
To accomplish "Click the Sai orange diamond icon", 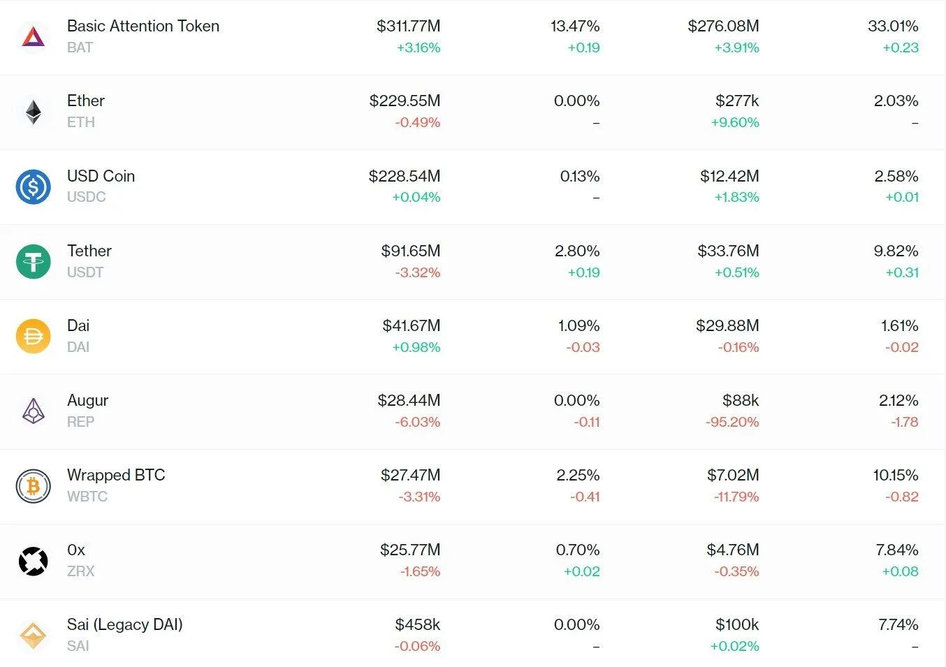I will 33,635.
